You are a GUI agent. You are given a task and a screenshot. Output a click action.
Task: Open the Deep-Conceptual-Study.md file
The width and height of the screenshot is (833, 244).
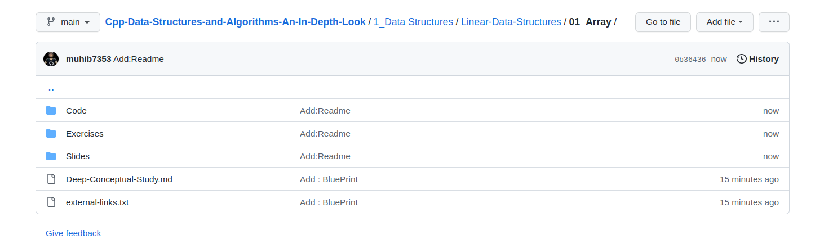point(119,179)
